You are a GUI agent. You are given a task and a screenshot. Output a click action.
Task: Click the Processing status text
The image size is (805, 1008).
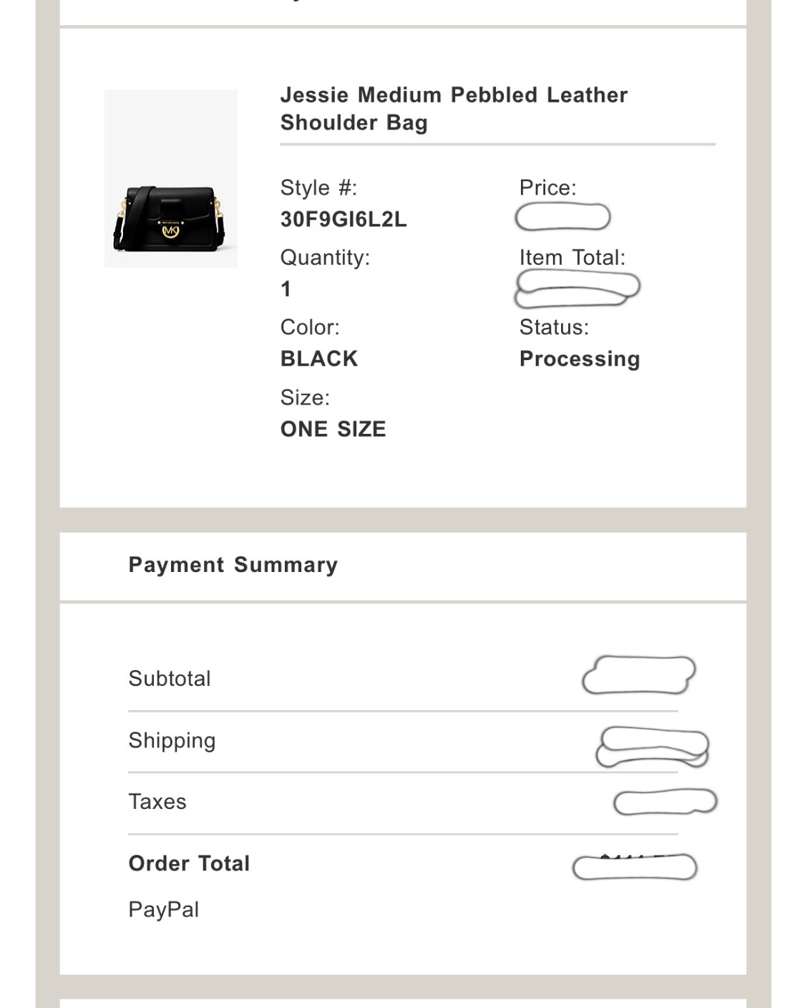[580, 359]
